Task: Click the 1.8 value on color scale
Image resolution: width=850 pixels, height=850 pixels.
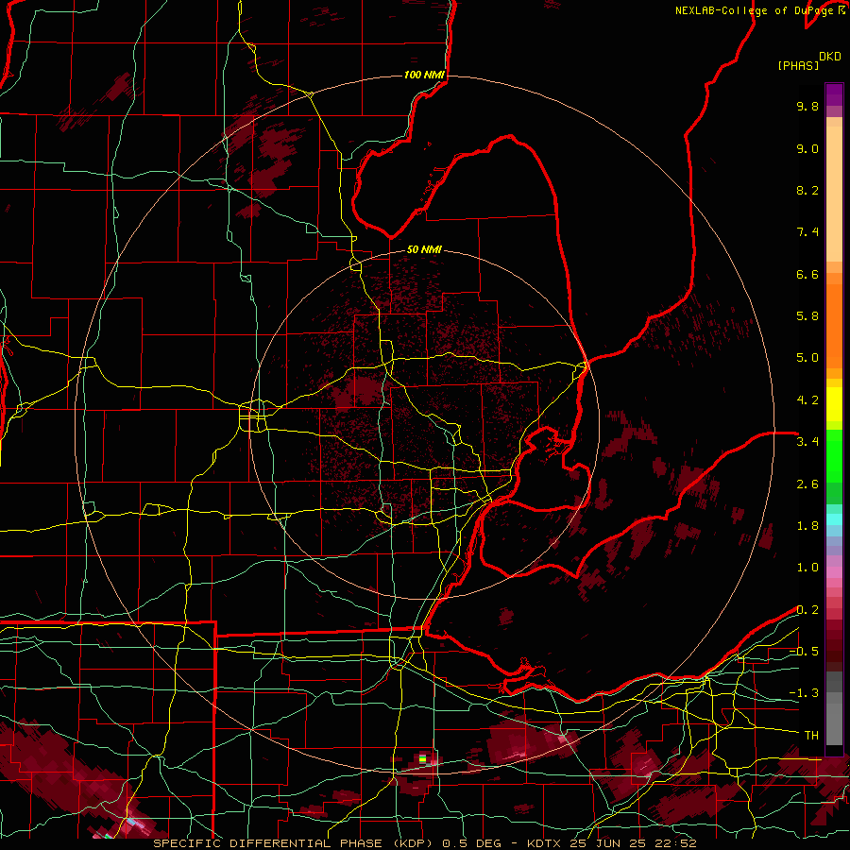Action: point(807,526)
